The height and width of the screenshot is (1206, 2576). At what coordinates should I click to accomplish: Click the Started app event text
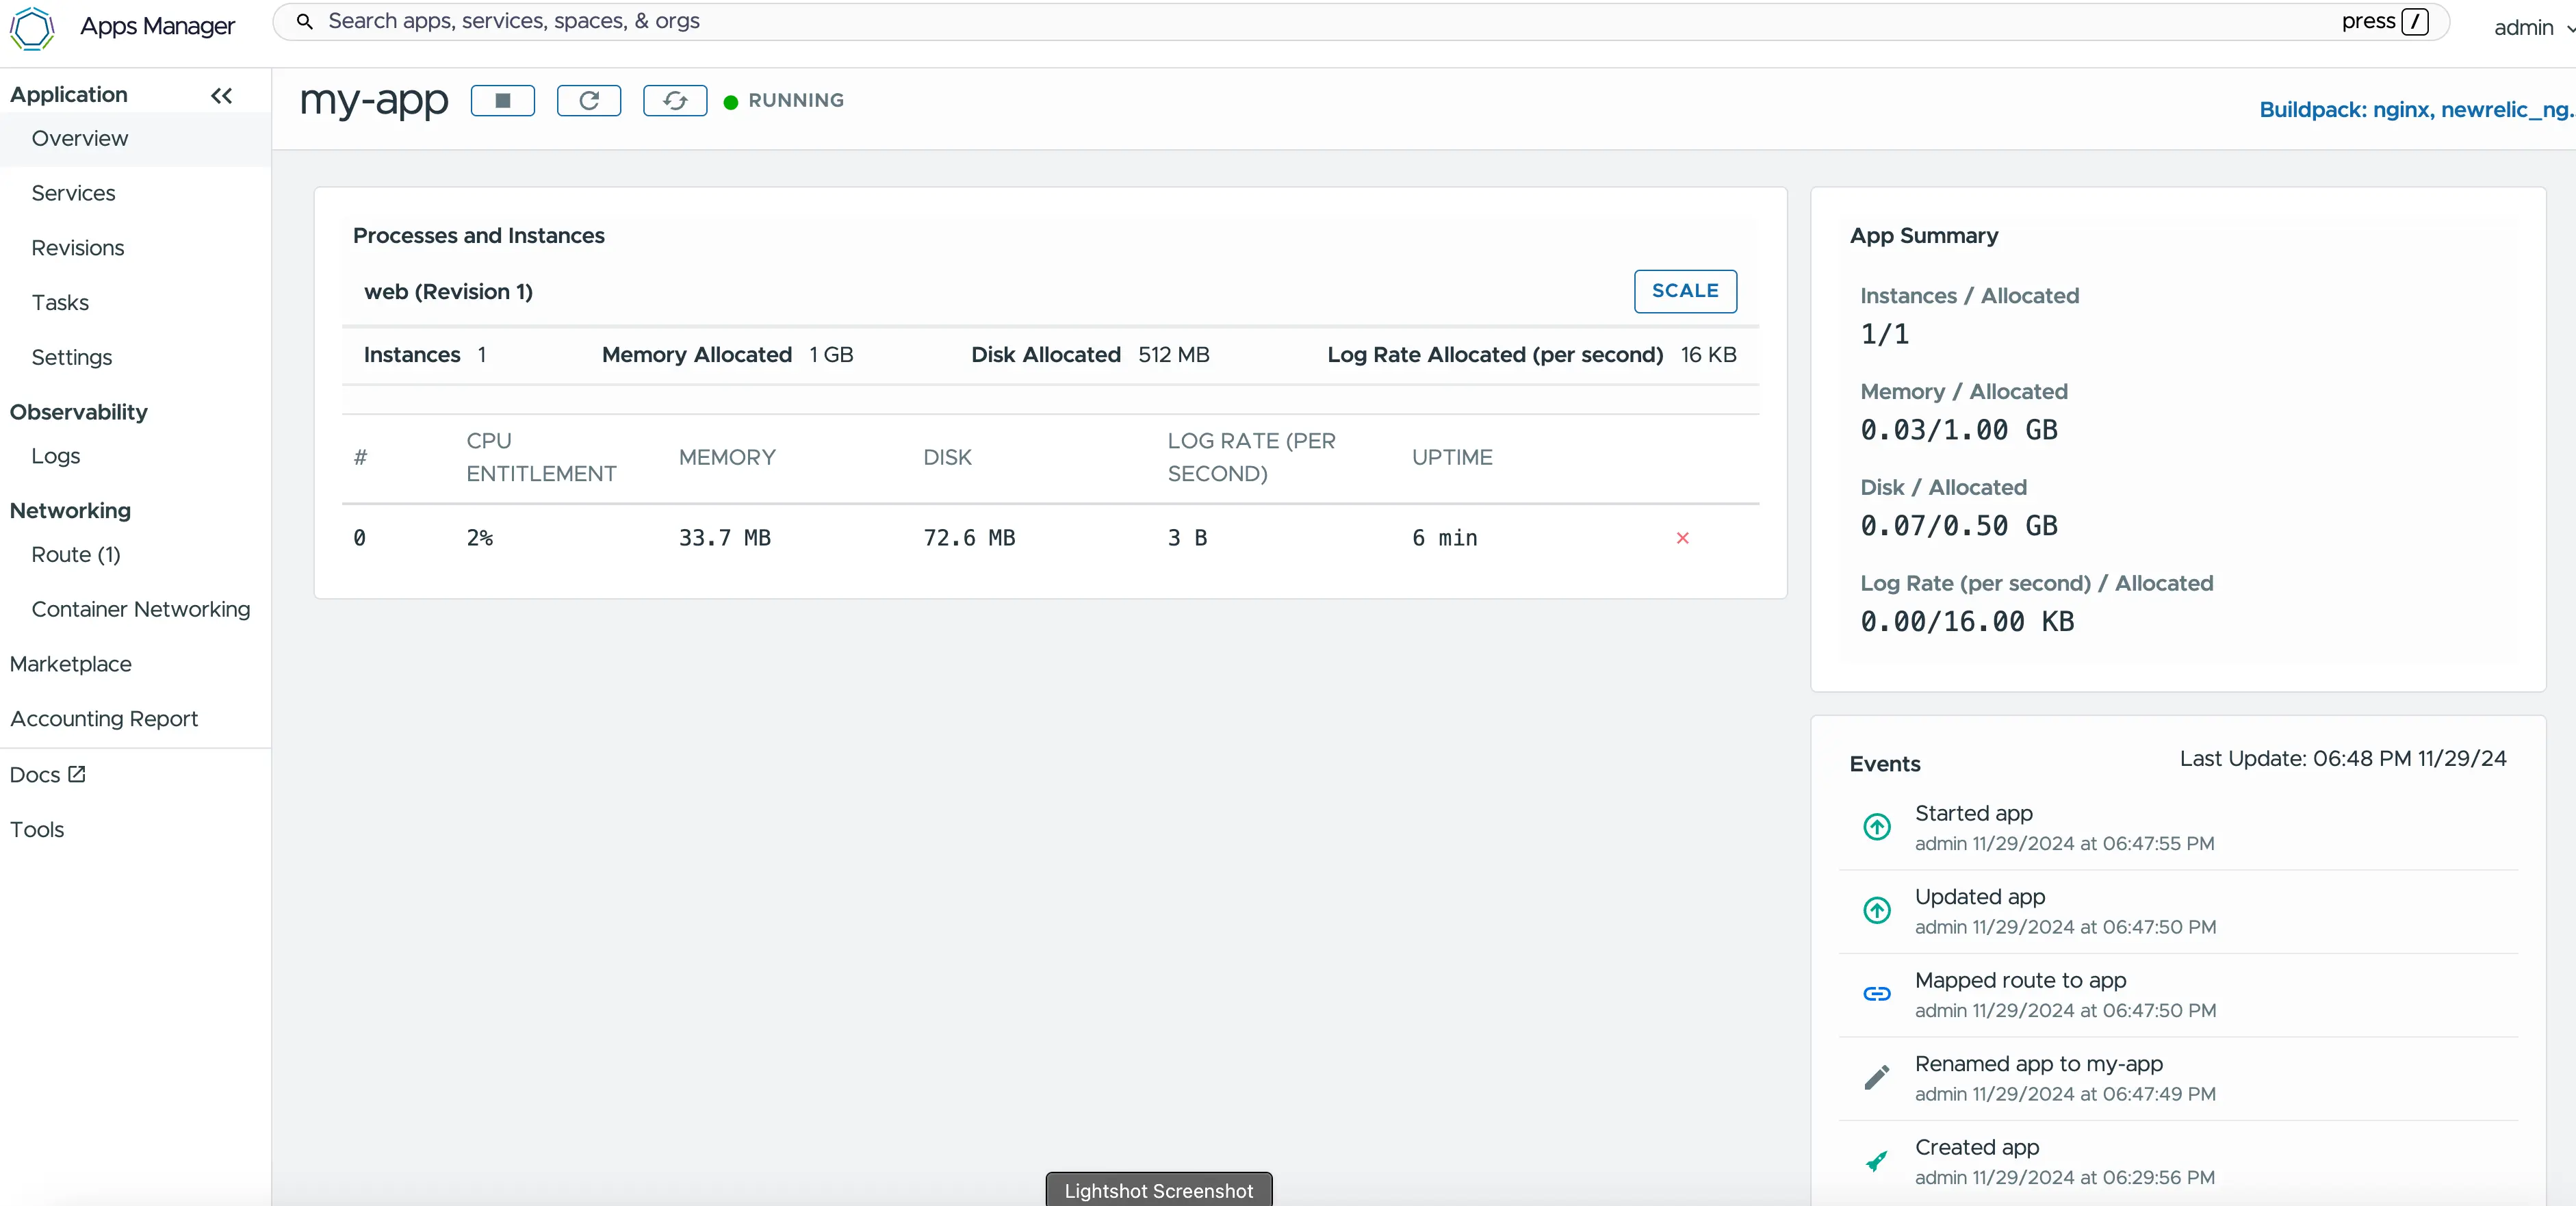[1973, 813]
